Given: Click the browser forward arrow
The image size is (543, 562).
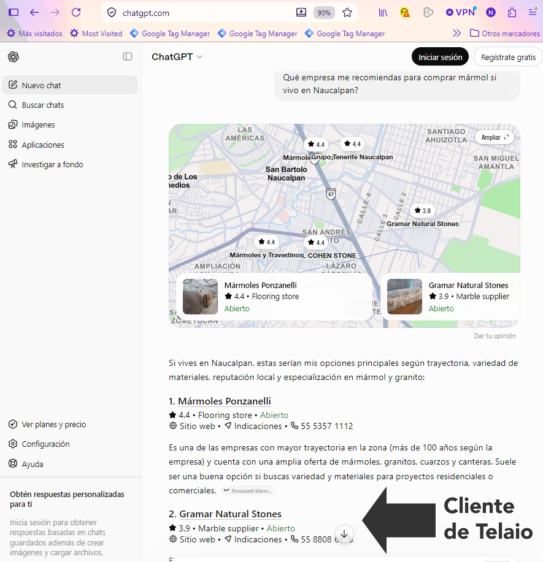Looking at the screenshot, I should pos(55,13).
